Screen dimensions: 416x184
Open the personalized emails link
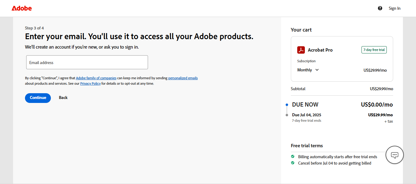(183, 78)
